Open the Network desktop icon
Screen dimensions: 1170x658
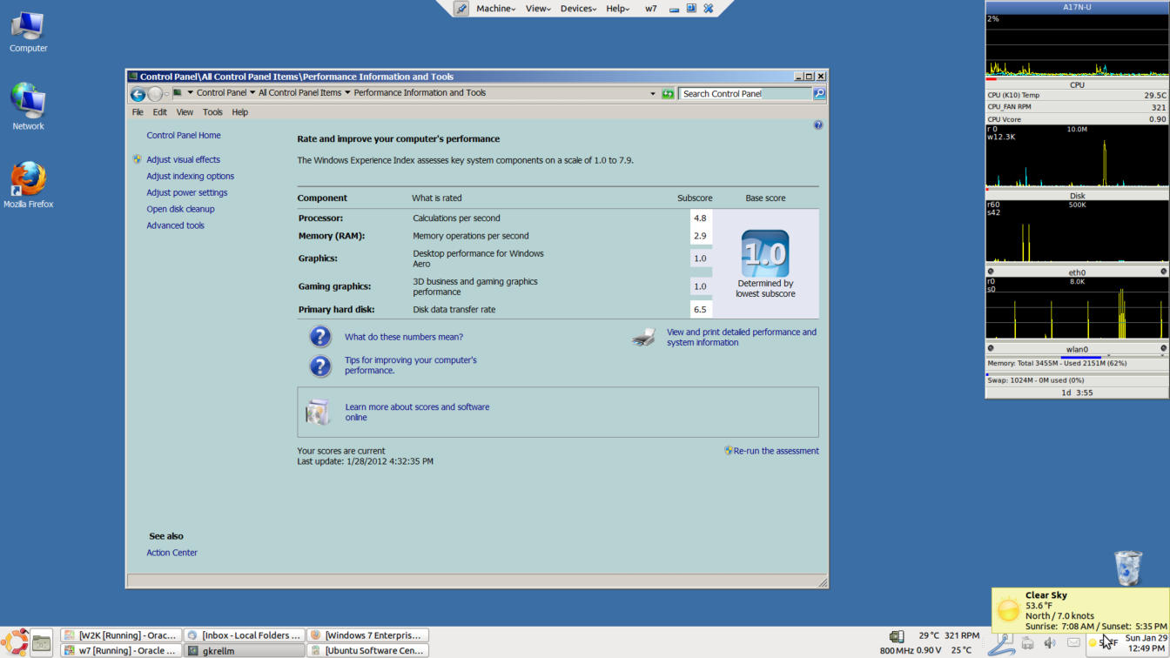tap(28, 106)
